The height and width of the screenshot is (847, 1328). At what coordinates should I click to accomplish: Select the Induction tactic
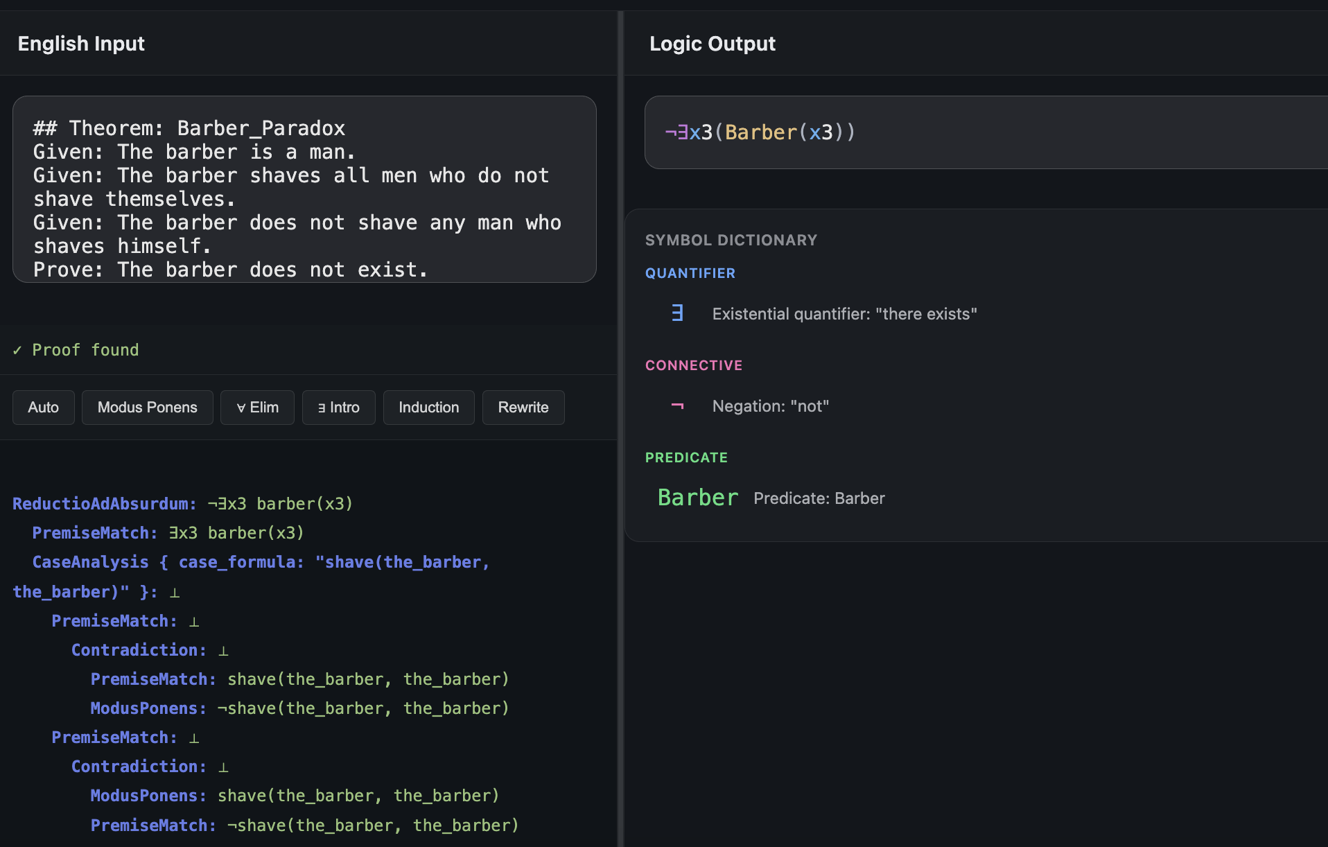point(428,408)
